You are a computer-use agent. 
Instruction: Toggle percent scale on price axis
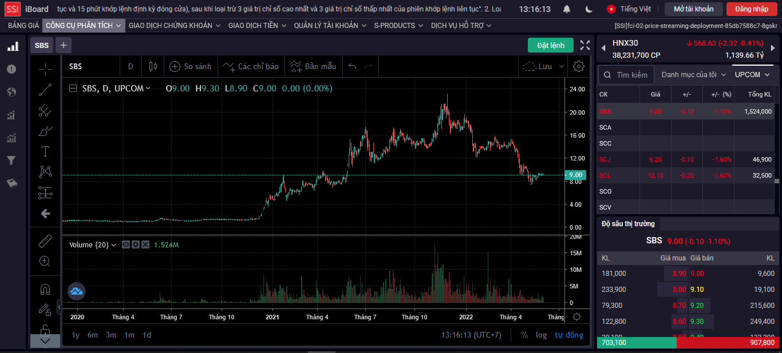524,335
